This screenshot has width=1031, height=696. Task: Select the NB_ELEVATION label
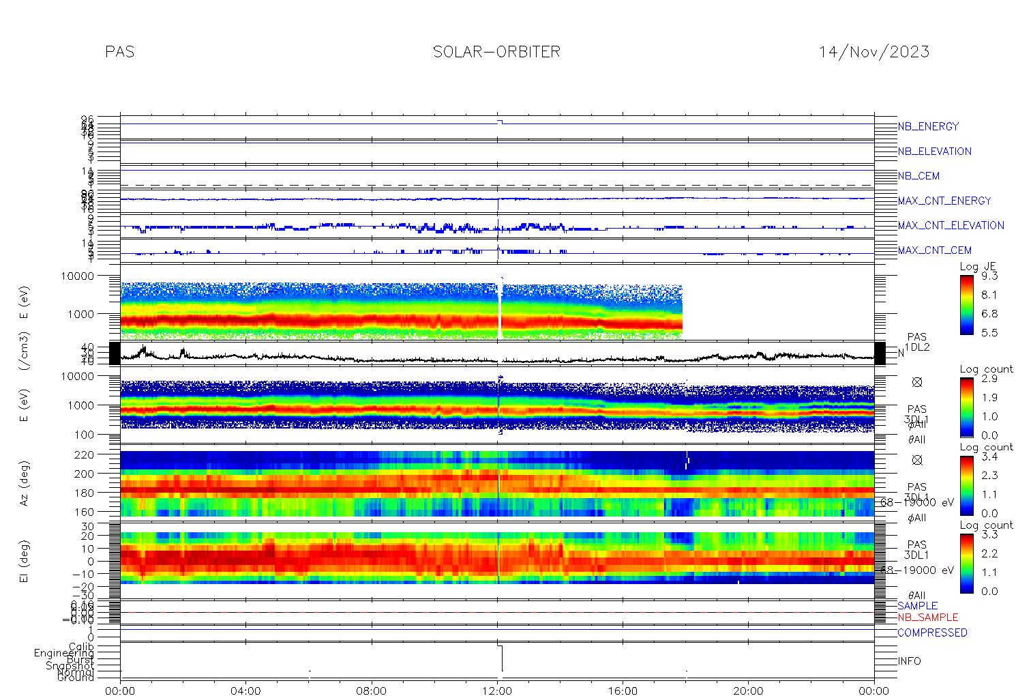click(x=934, y=151)
